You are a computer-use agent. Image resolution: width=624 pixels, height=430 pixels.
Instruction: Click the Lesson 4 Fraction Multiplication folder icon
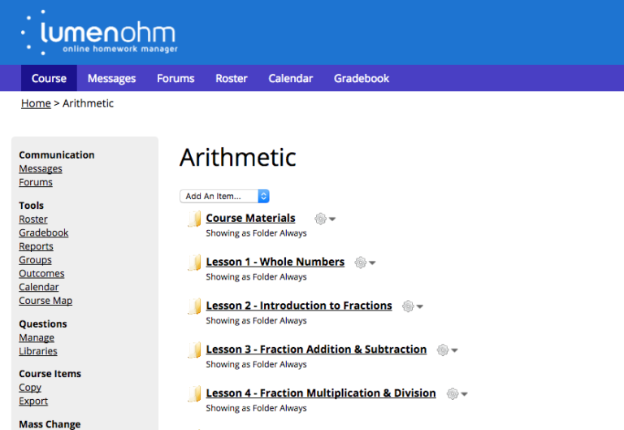click(x=194, y=394)
